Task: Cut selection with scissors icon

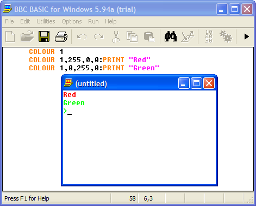Action: click(x=116, y=37)
